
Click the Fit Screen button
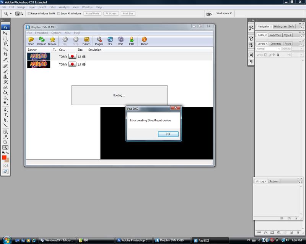click(111, 13)
